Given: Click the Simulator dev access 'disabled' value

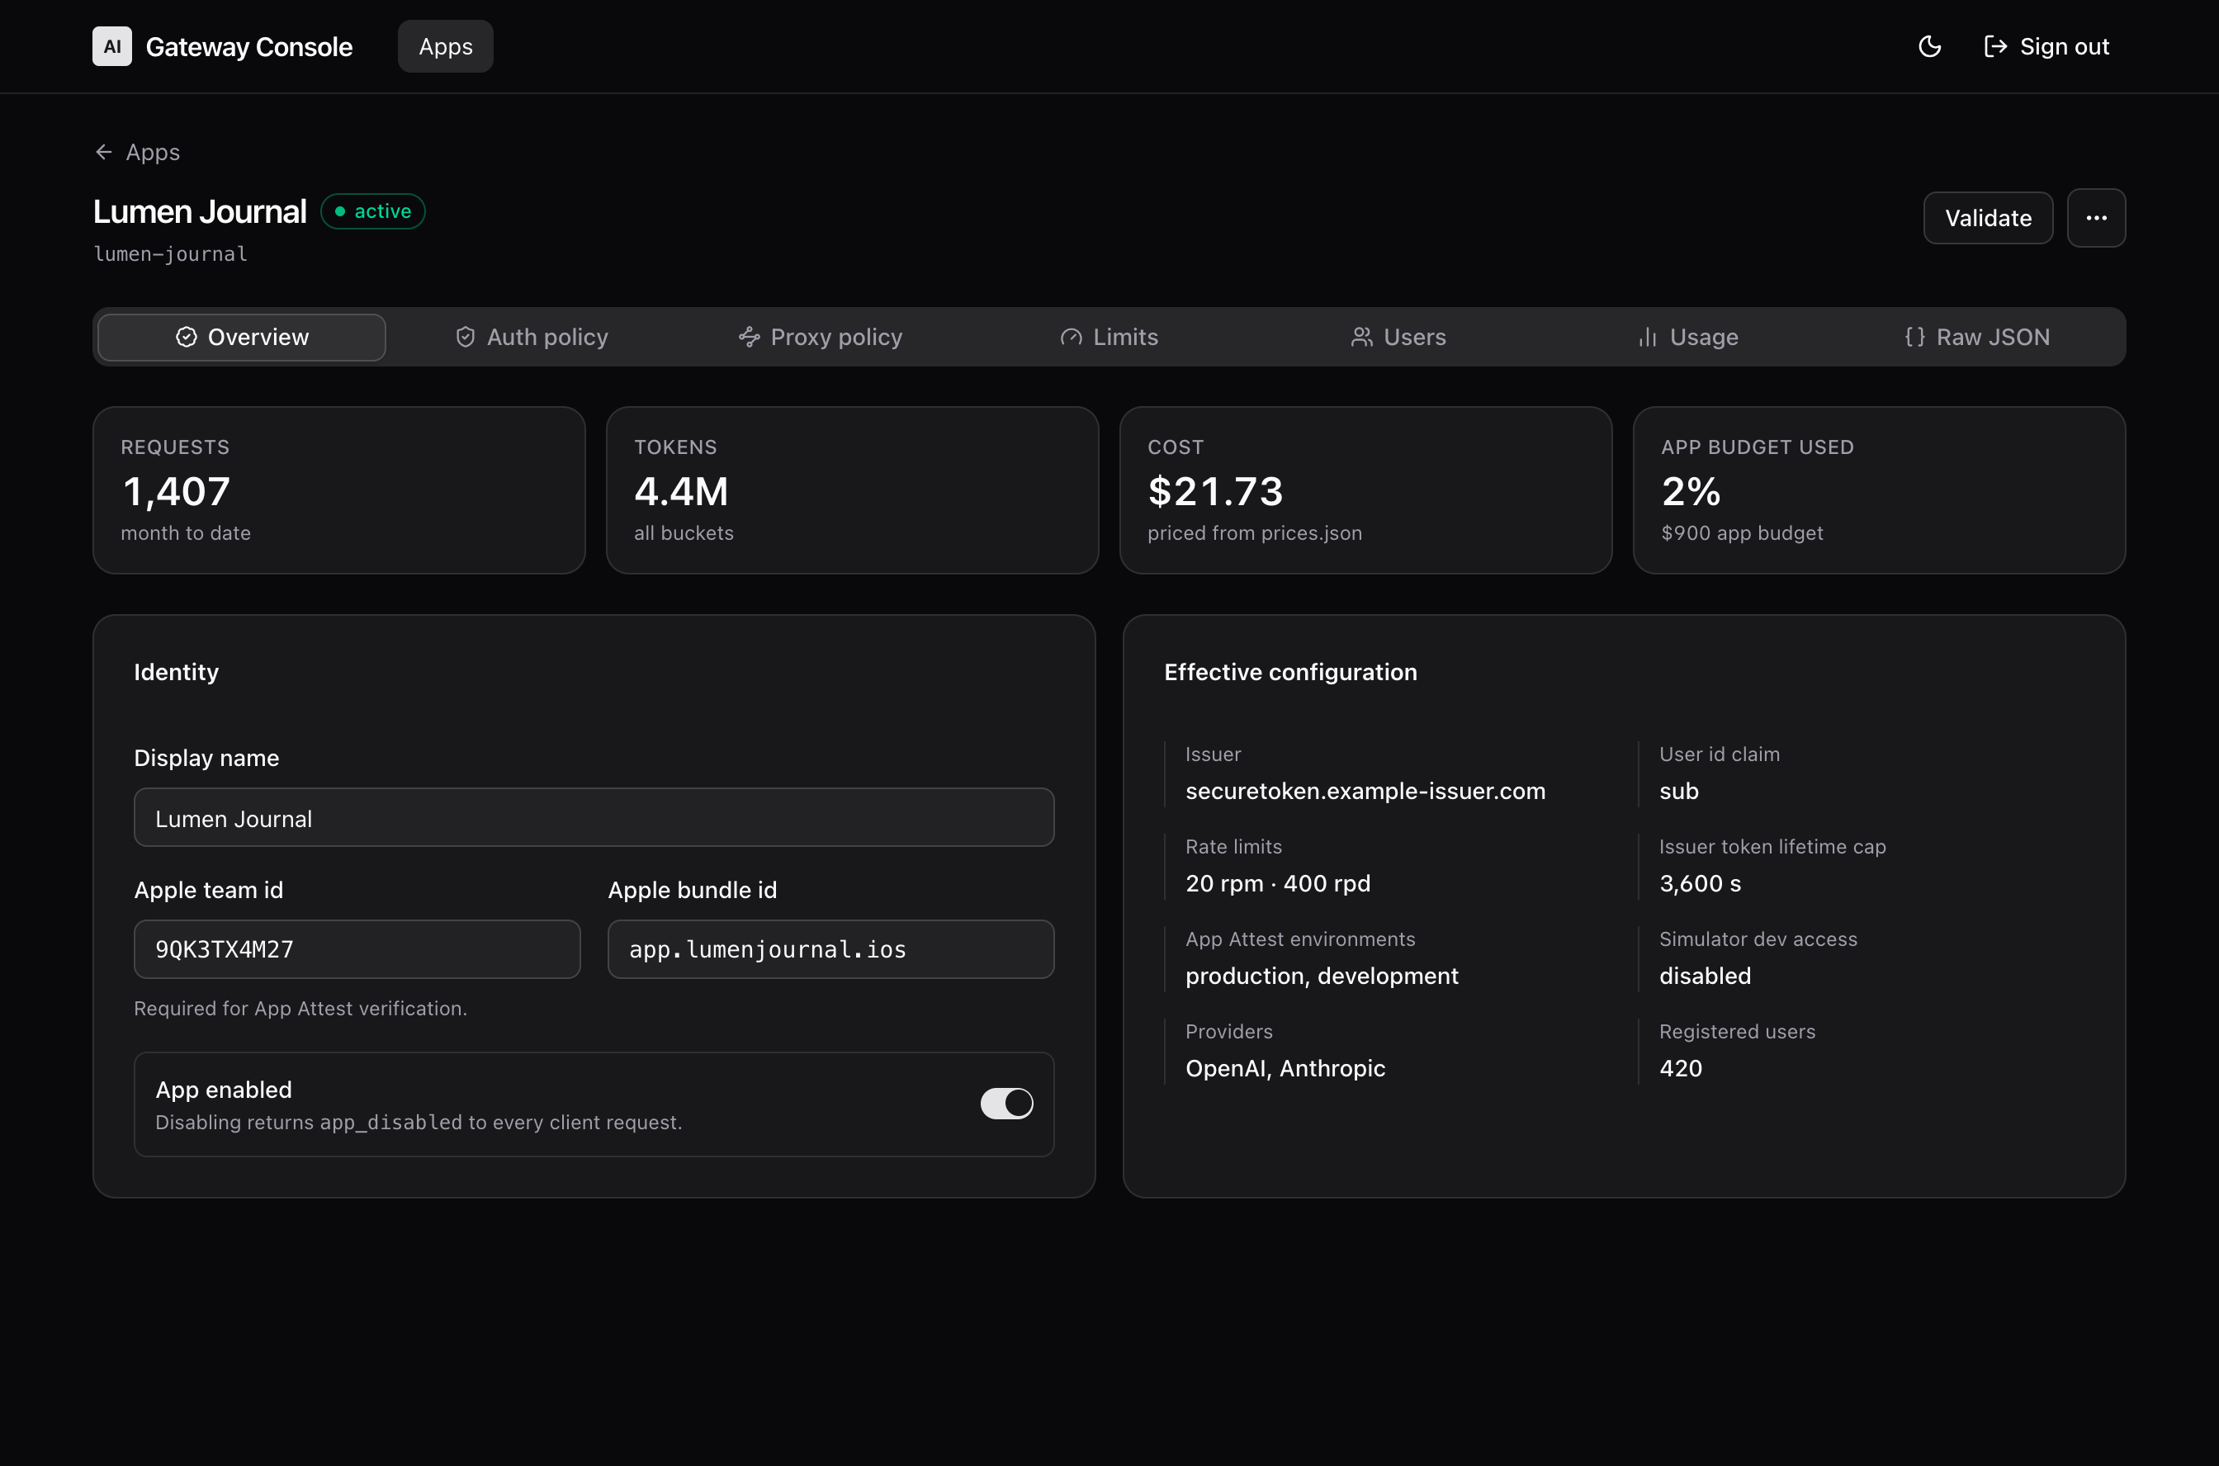Looking at the screenshot, I should pyautogui.click(x=1705, y=976).
